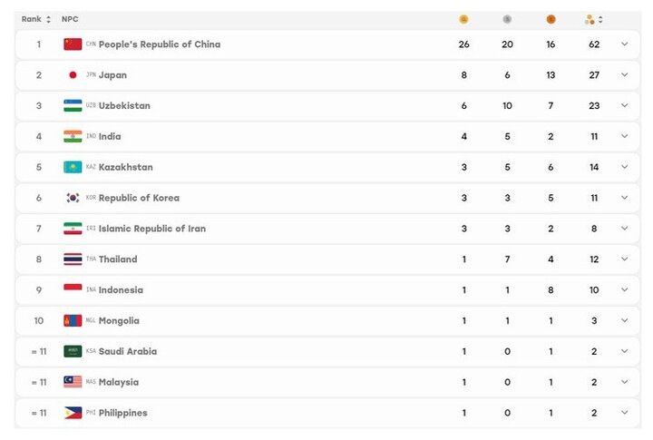Click the bronze medal column header icon

click(x=551, y=19)
